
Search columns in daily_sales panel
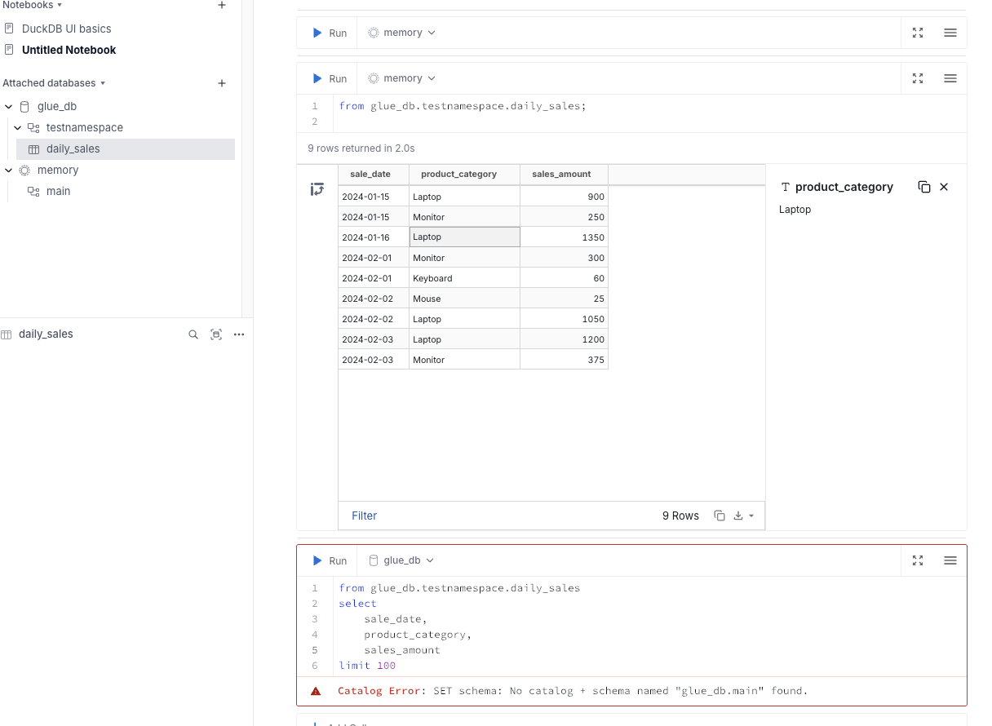[x=193, y=334]
